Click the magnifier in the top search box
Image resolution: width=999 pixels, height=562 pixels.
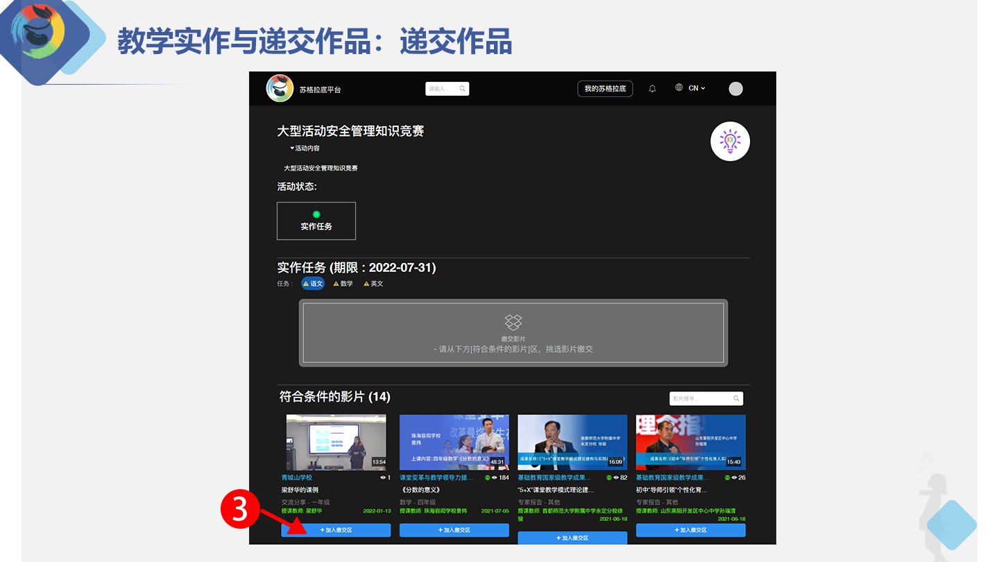463,89
